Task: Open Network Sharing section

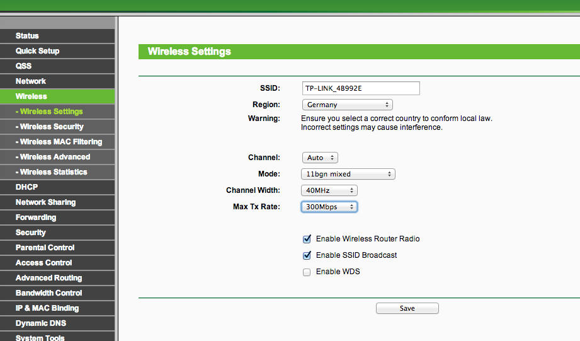Action: tap(57, 202)
